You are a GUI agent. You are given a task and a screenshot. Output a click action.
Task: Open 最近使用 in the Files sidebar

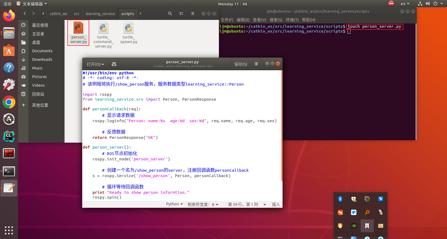click(x=40, y=25)
